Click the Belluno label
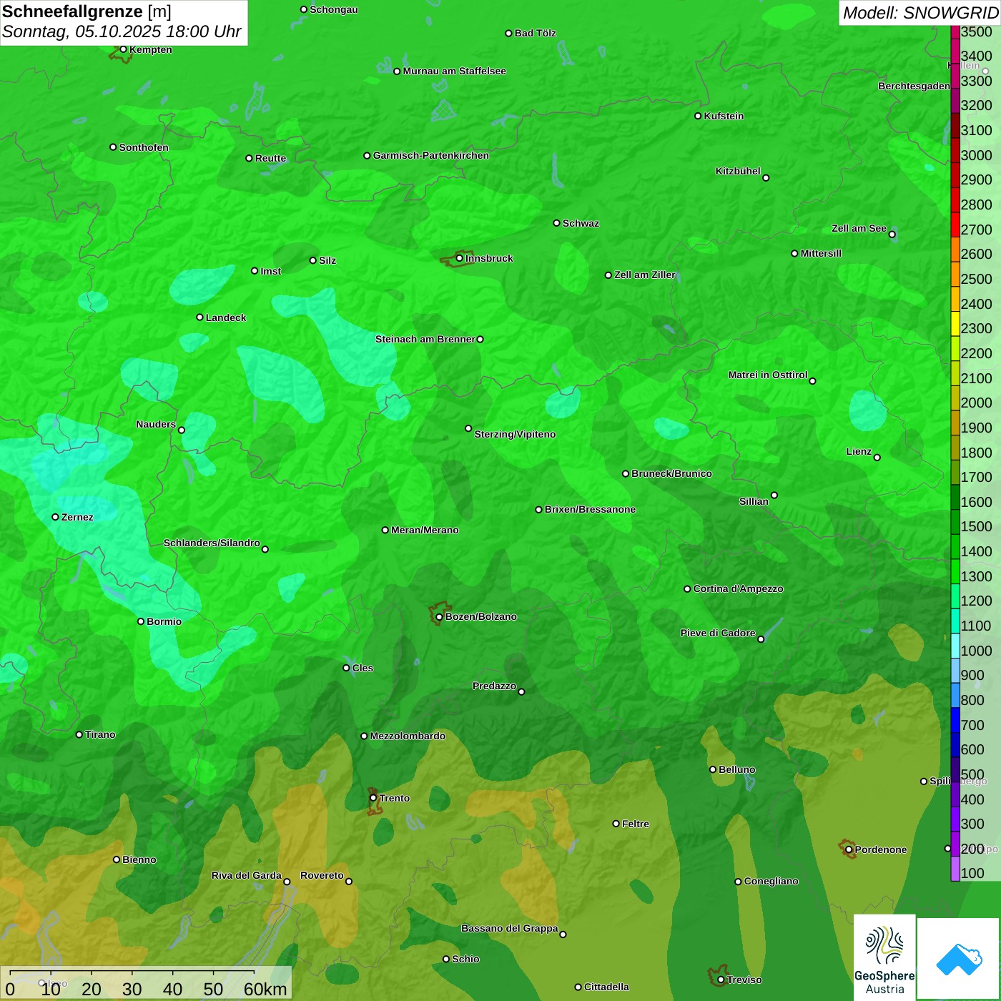 pyautogui.click(x=736, y=769)
